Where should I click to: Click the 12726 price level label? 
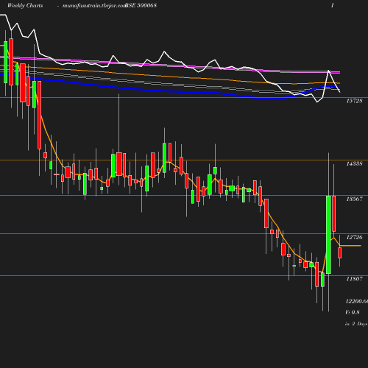pyautogui.click(x=354, y=237)
